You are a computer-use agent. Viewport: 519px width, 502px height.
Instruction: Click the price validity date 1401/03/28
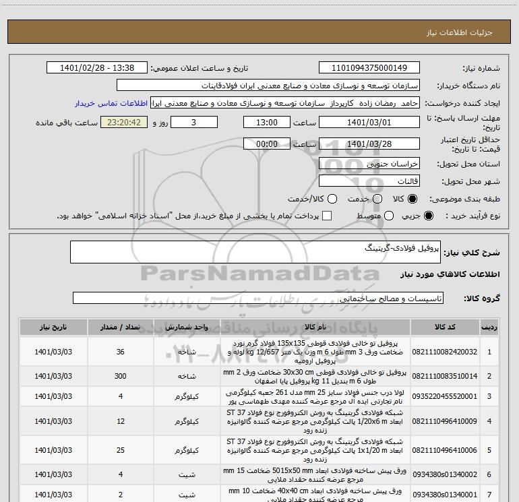(x=369, y=144)
